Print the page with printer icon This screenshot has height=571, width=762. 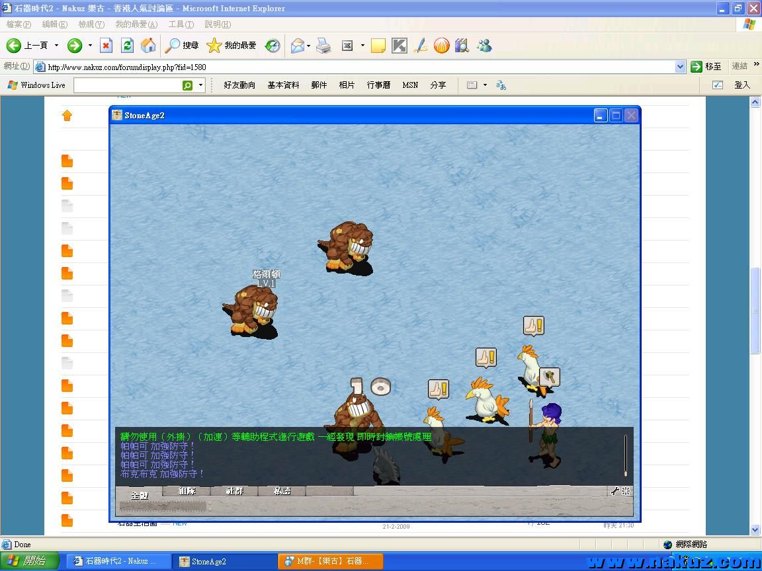323,46
